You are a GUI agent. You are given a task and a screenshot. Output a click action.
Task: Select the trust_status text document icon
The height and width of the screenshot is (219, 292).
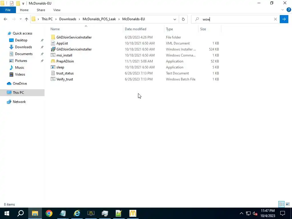click(53, 73)
